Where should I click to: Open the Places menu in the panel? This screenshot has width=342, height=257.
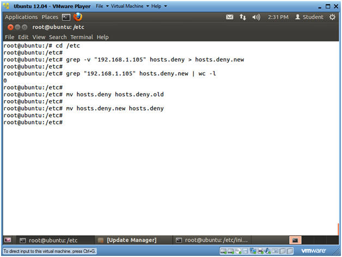[x=50, y=17]
